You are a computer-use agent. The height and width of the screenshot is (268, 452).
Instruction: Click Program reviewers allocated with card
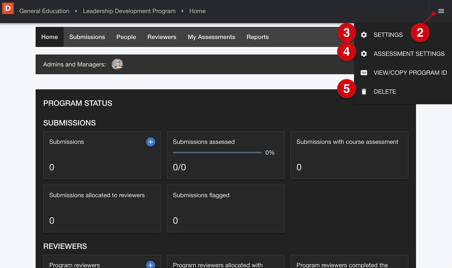[226, 262]
